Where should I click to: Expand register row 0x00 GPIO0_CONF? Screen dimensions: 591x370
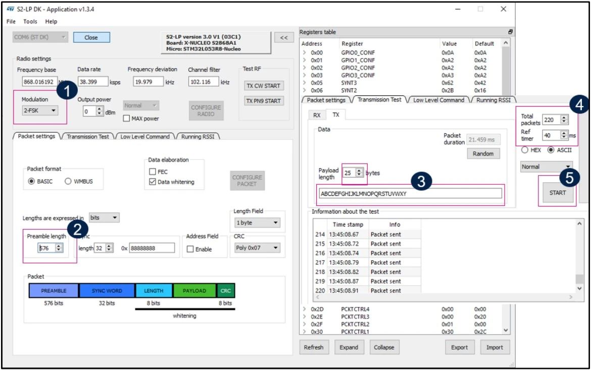305,53
